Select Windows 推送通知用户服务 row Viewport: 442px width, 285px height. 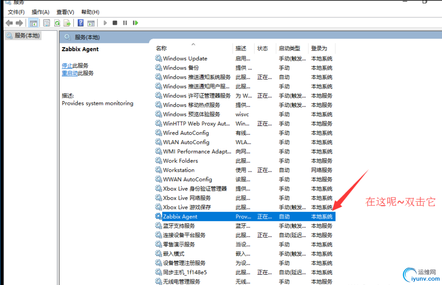tap(245, 86)
